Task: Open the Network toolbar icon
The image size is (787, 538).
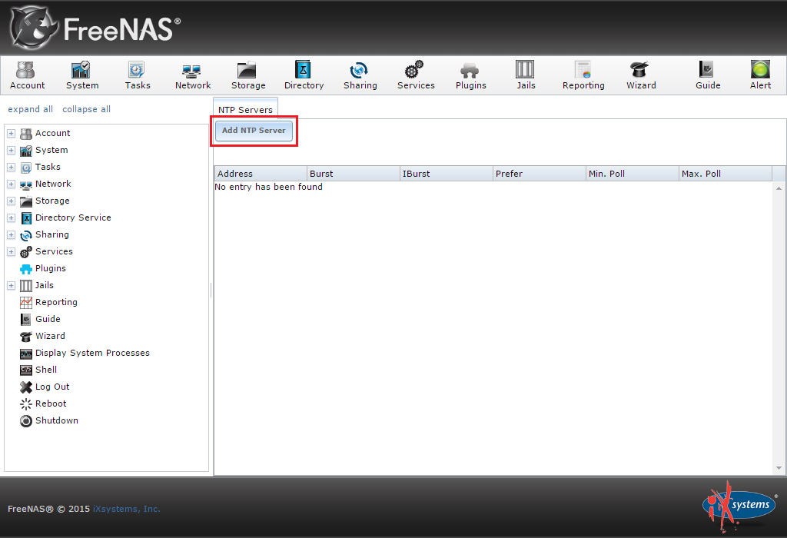Action: [193, 75]
